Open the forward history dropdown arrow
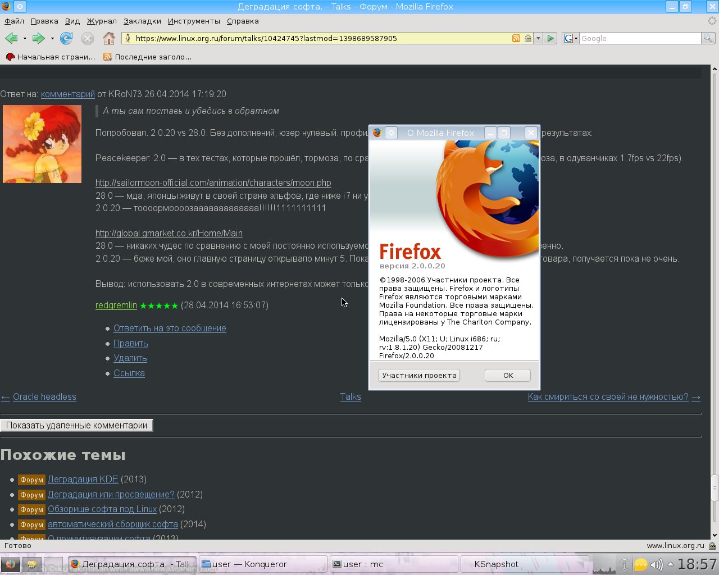This screenshot has height=575, width=719. click(52, 39)
